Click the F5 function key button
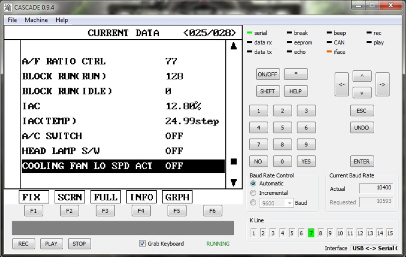 point(177,211)
